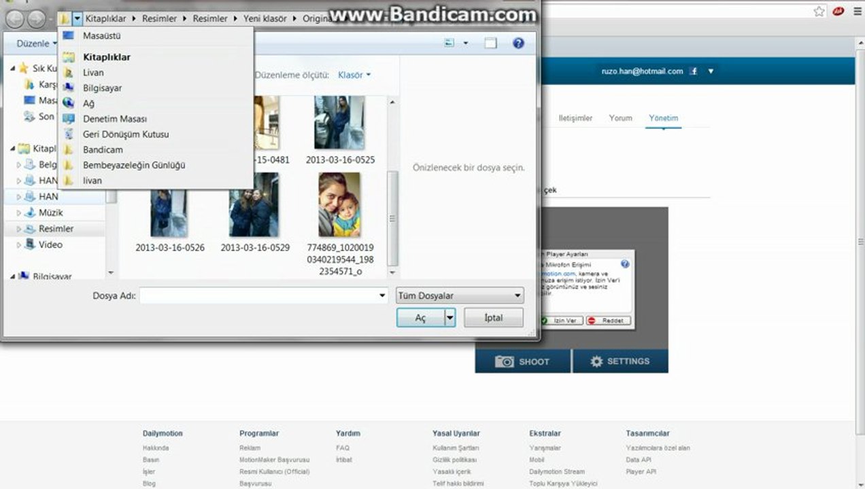Open the Aç button split arrow
The height and width of the screenshot is (489, 865).
tap(450, 318)
